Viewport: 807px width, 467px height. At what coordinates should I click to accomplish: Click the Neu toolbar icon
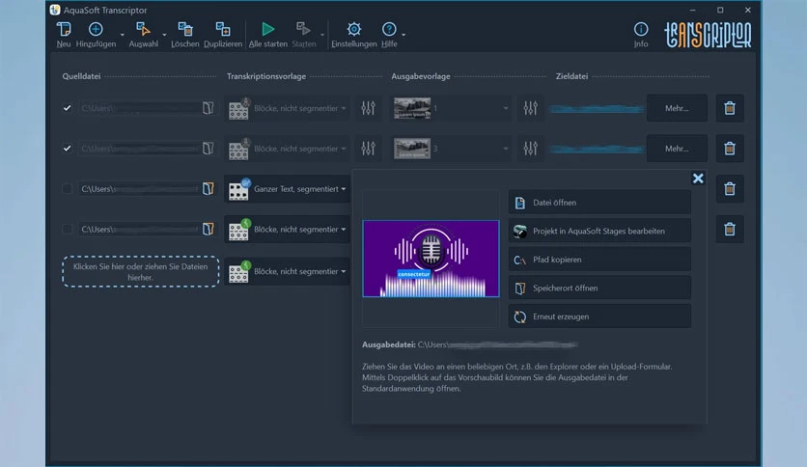(64, 29)
